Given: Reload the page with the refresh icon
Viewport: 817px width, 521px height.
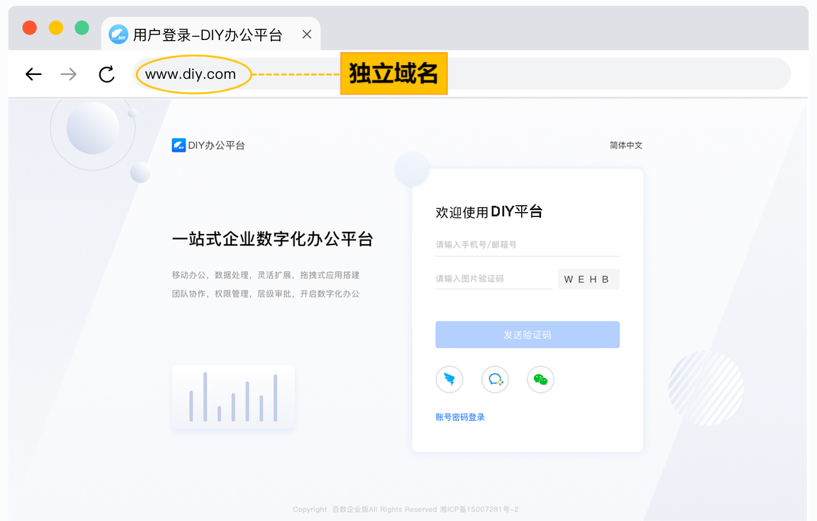Looking at the screenshot, I should pos(107,74).
